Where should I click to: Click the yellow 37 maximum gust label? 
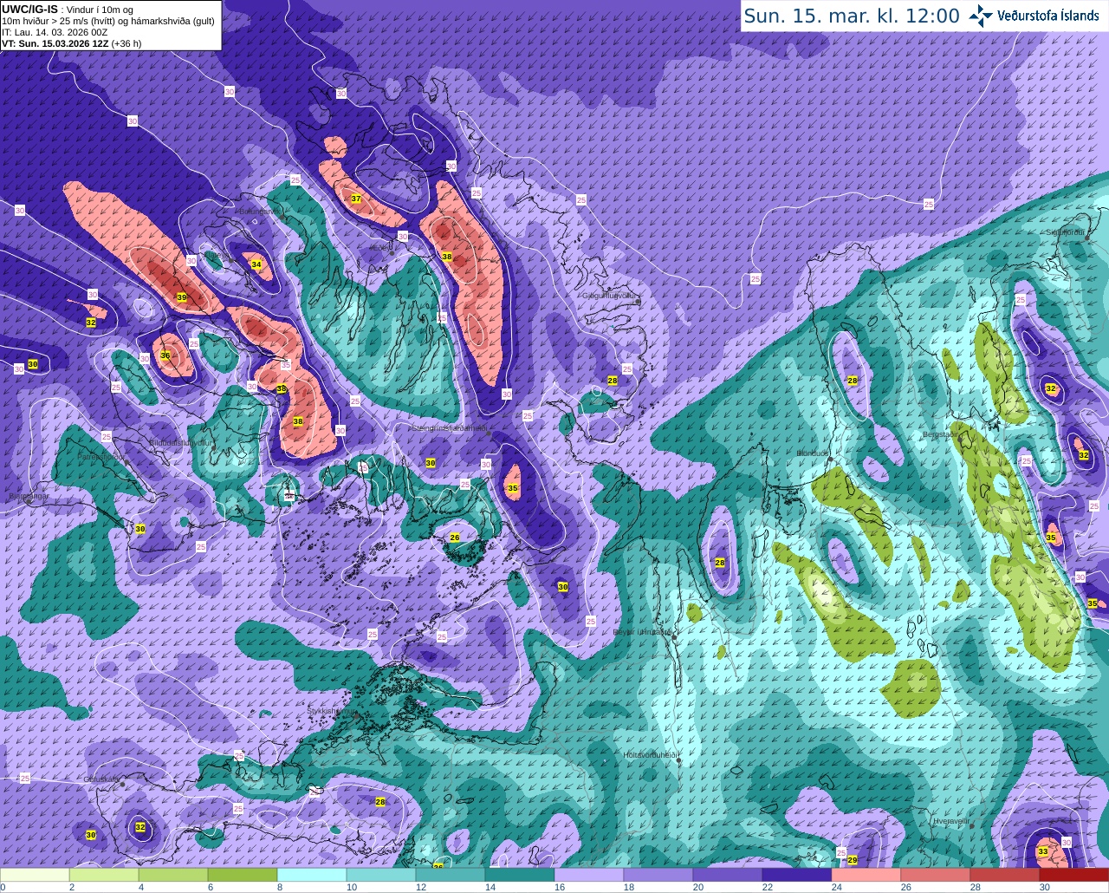pyautogui.click(x=355, y=199)
